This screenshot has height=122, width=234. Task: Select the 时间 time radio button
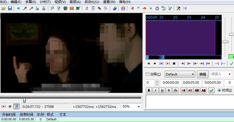coord(219,90)
